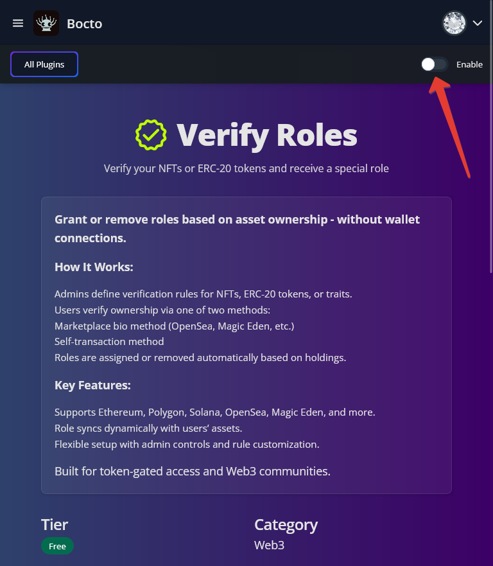Go back to All Plugins

point(44,64)
